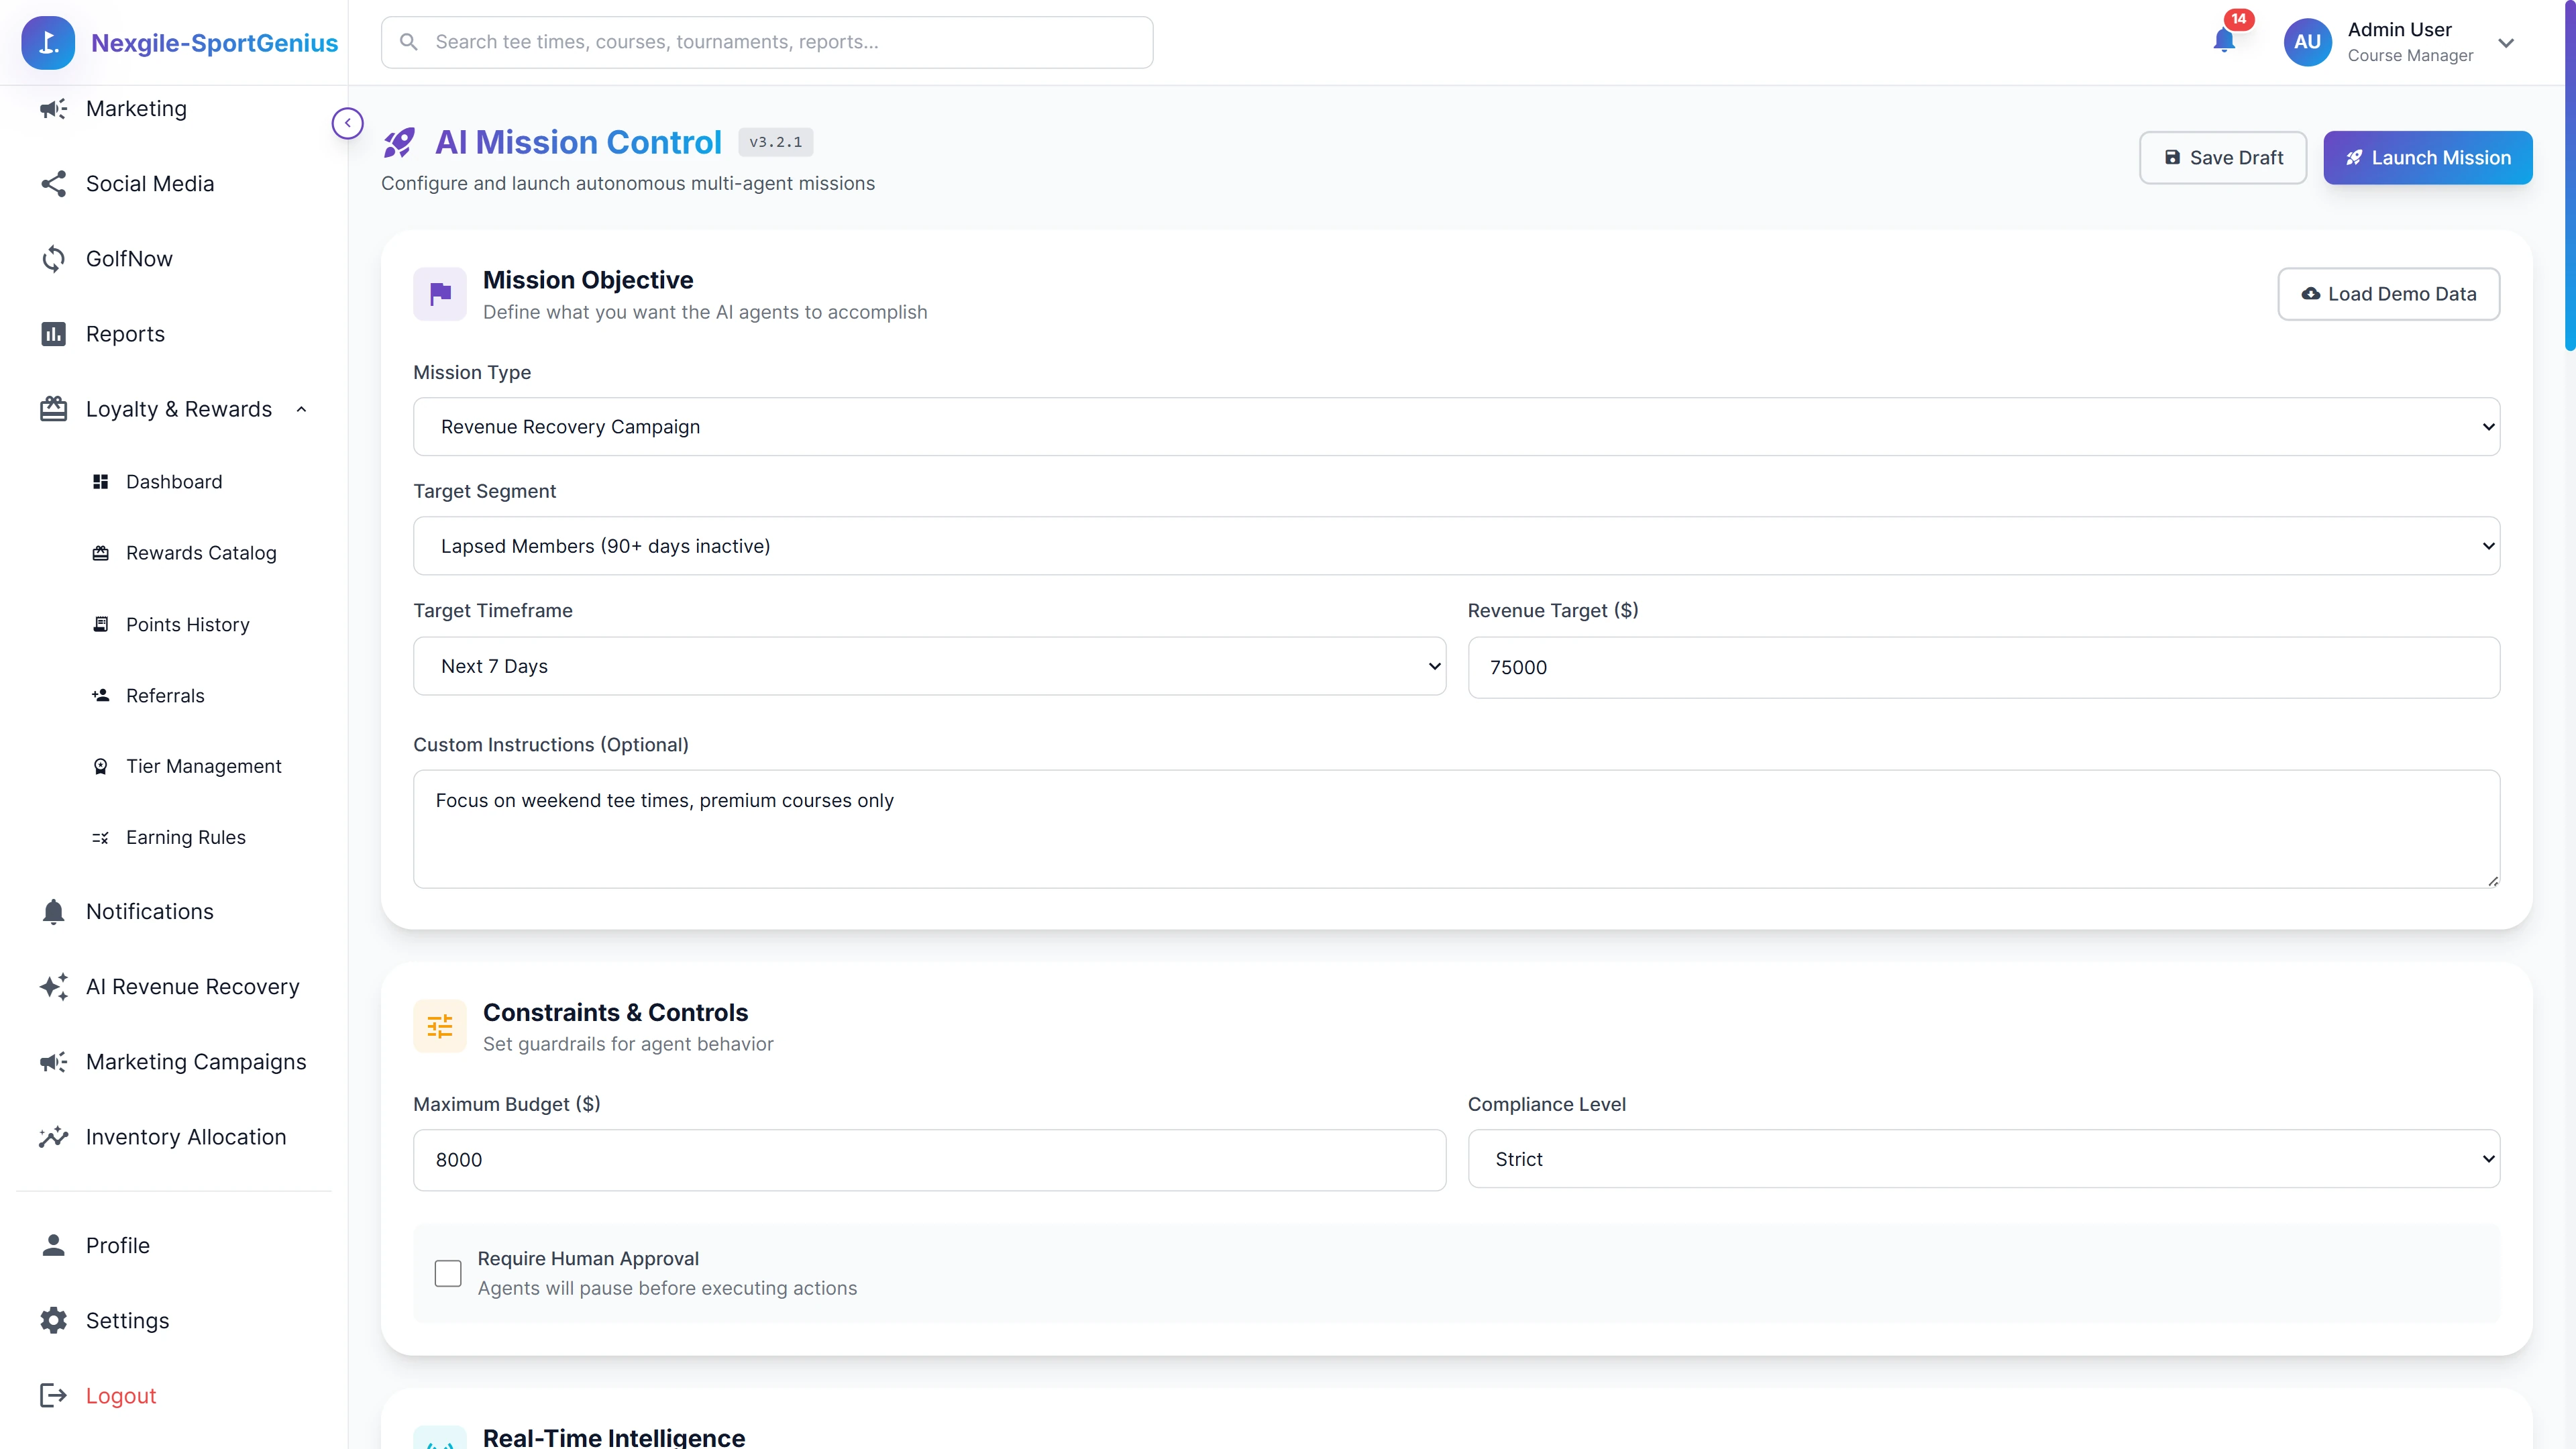Image resolution: width=2576 pixels, height=1449 pixels.
Task: Click the AI Revenue Recovery sparkle icon
Action: pos(54,987)
